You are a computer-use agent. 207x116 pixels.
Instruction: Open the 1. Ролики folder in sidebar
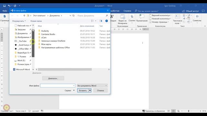[x=22, y=57]
